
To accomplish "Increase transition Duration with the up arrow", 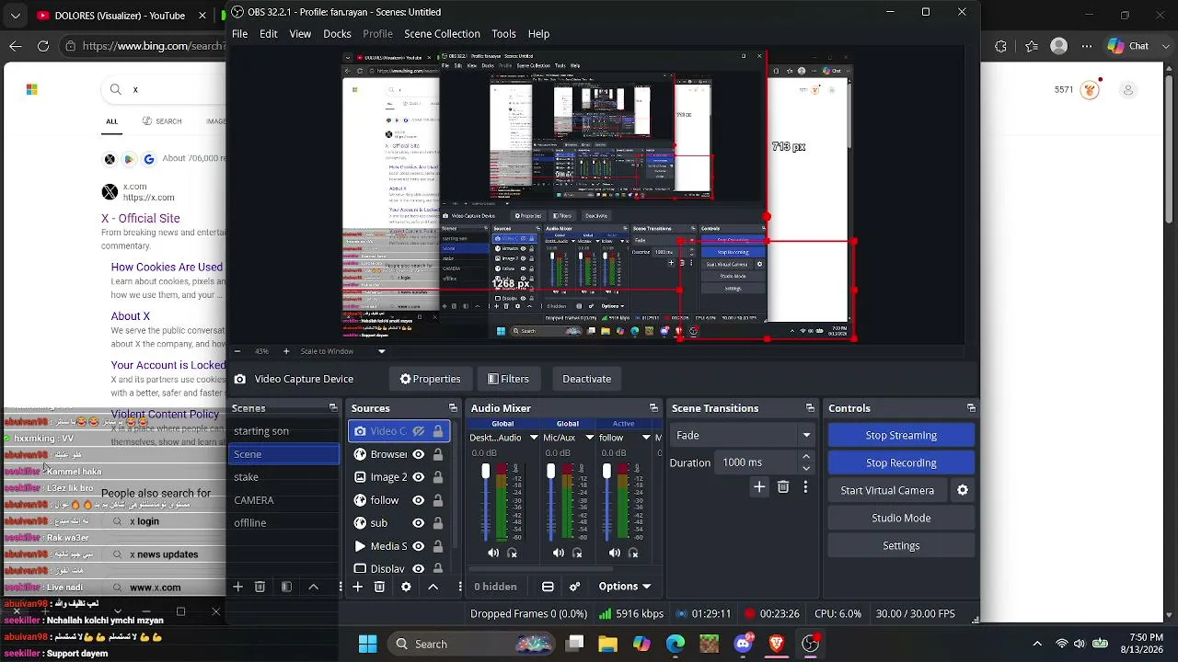I will click(806, 457).
